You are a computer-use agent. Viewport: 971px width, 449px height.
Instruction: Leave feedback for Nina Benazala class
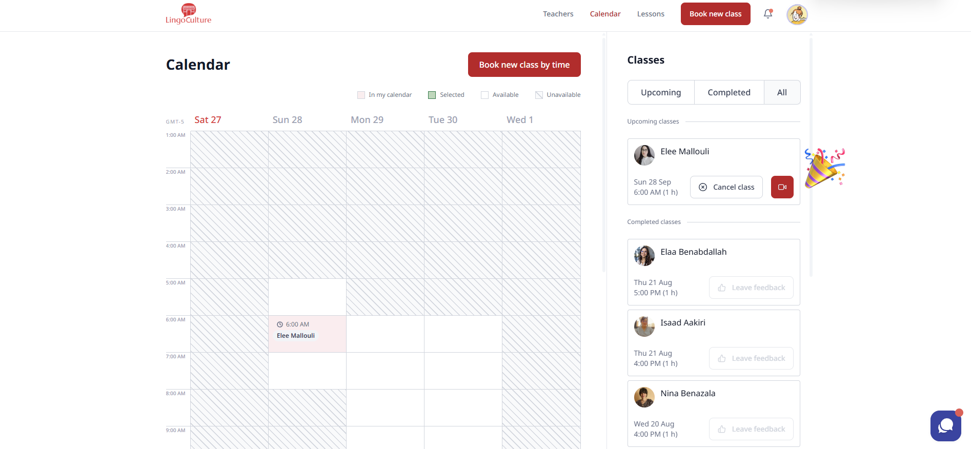(x=751, y=429)
